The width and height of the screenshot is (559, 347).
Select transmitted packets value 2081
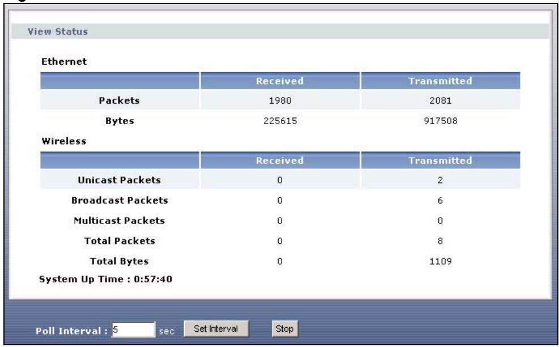[440, 100]
